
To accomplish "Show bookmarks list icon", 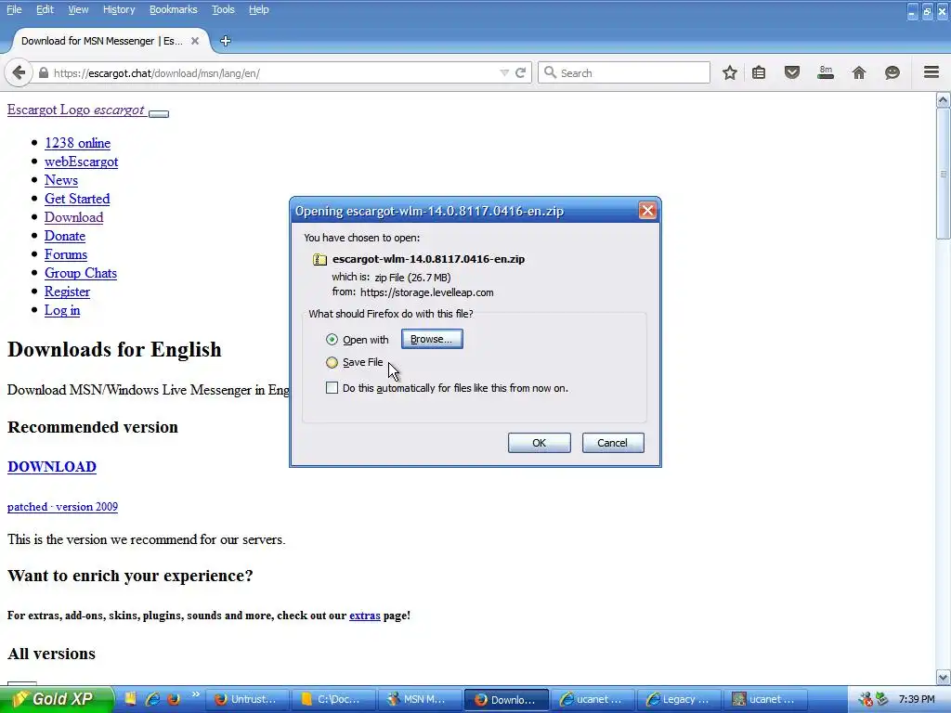I will (x=758, y=72).
